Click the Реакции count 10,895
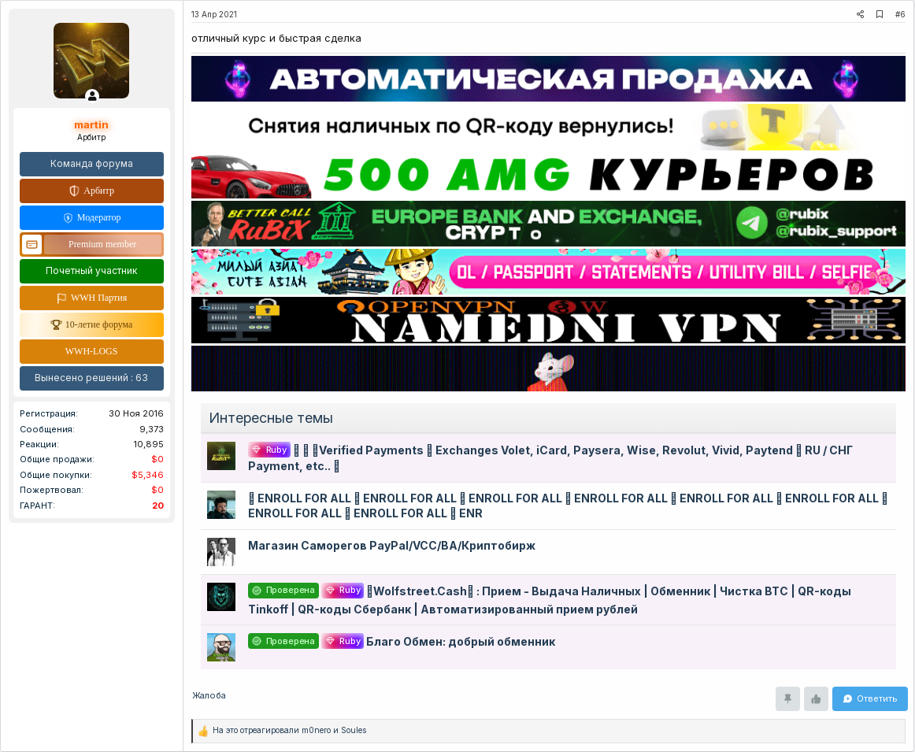This screenshot has width=915, height=752. coord(149,445)
